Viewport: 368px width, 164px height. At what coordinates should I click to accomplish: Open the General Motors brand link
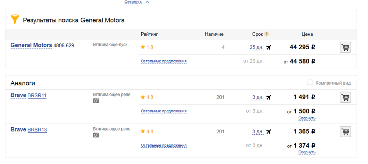[31, 45]
